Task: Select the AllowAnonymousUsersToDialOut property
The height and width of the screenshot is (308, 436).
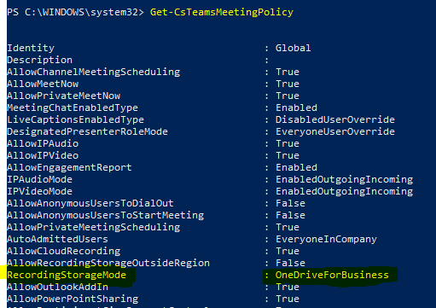Action: (x=90, y=203)
